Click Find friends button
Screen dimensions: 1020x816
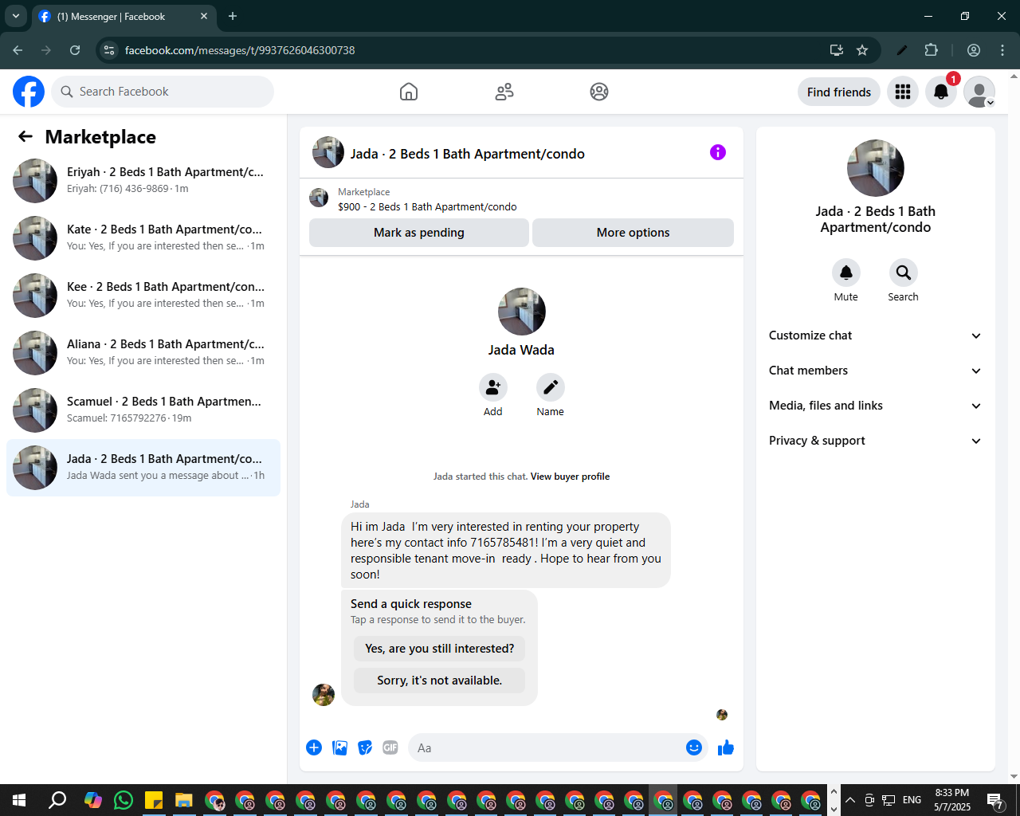839,92
